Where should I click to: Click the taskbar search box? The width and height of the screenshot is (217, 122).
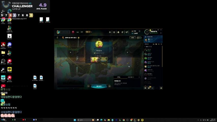(x=86, y=120)
